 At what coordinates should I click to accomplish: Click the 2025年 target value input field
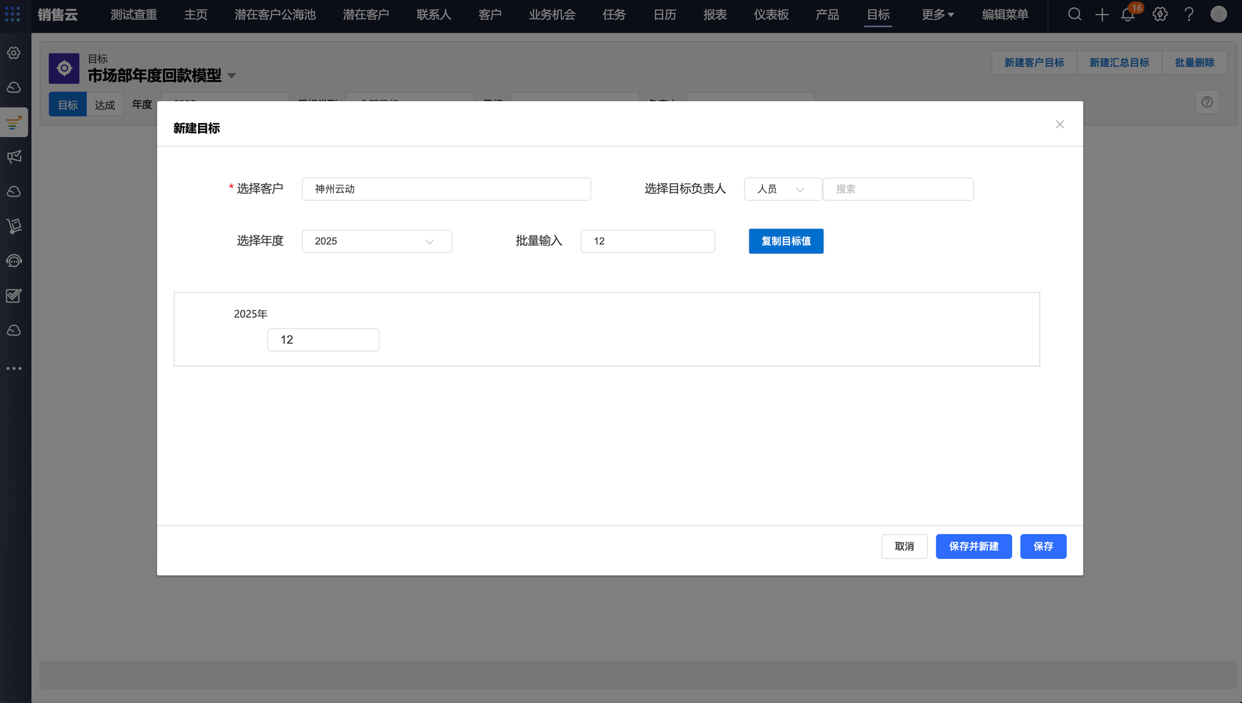323,340
